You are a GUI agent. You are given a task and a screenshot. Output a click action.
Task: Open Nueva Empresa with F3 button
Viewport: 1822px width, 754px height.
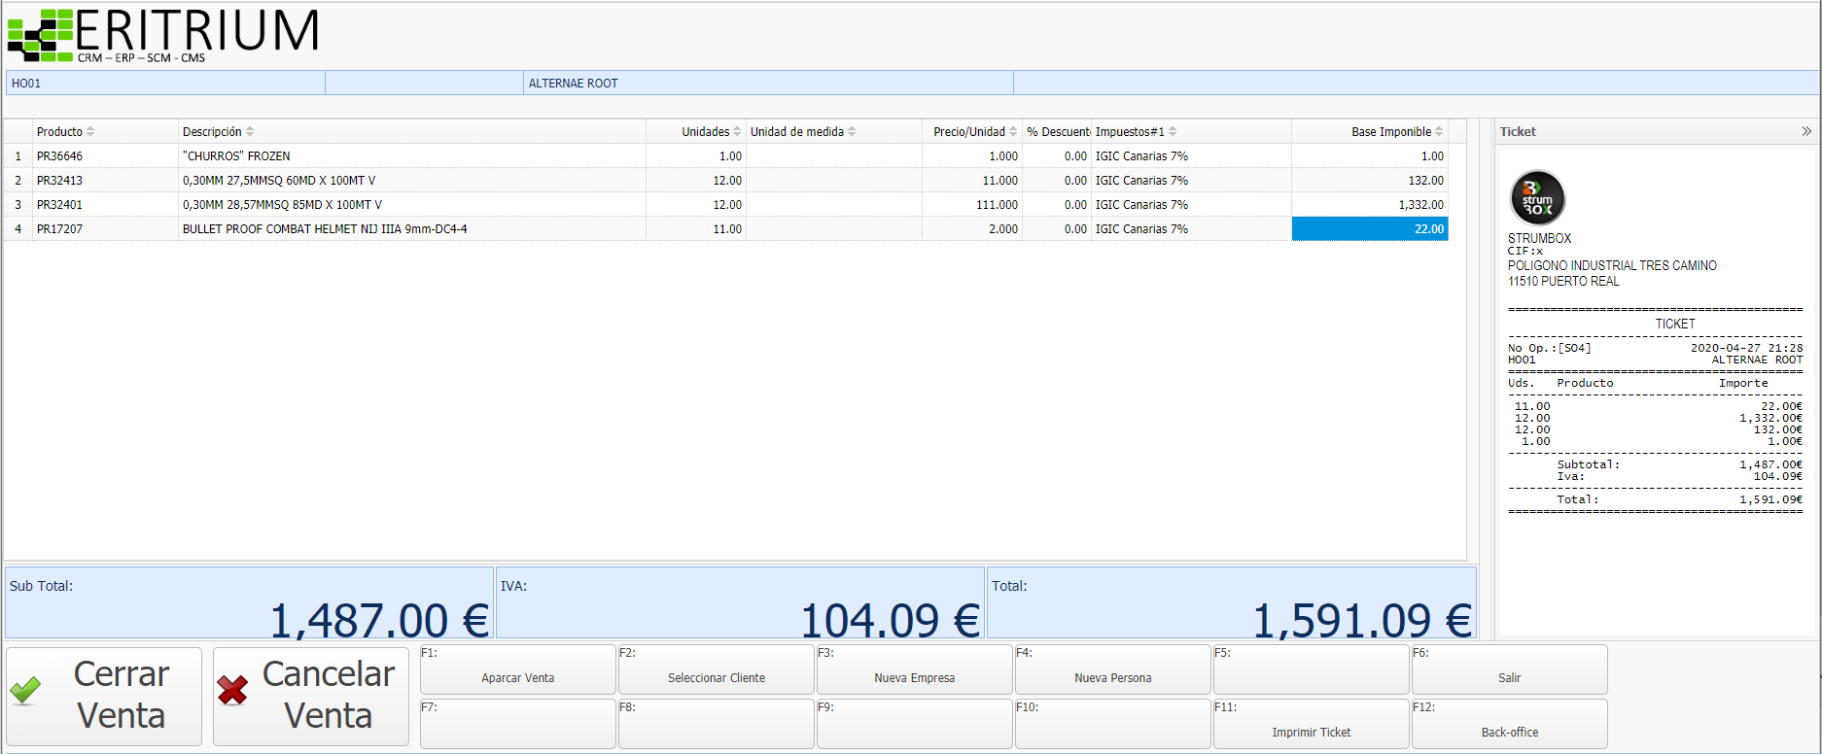(914, 670)
